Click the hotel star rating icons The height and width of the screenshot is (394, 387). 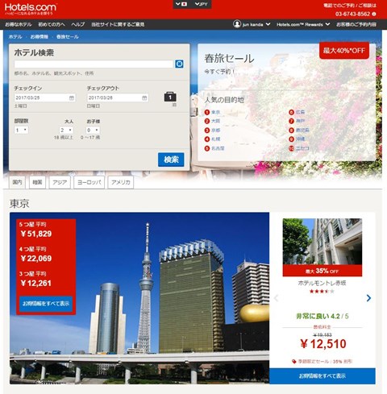tap(322, 292)
